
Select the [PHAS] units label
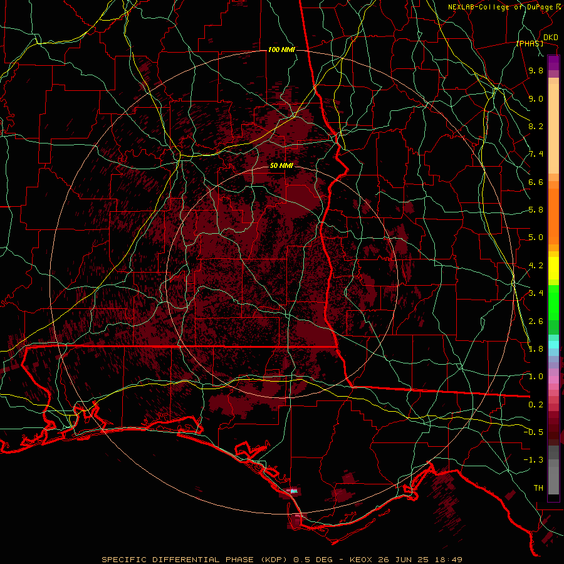pos(530,44)
